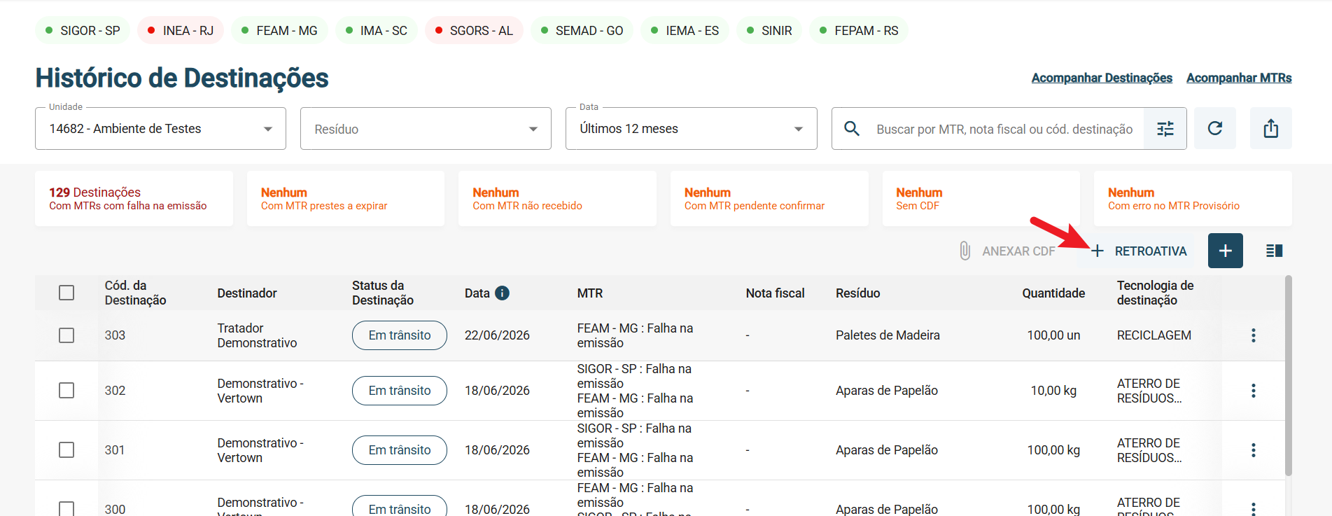Click the SIGOR - SP status chip
The width and height of the screenshot is (1332, 516).
click(83, 30)
